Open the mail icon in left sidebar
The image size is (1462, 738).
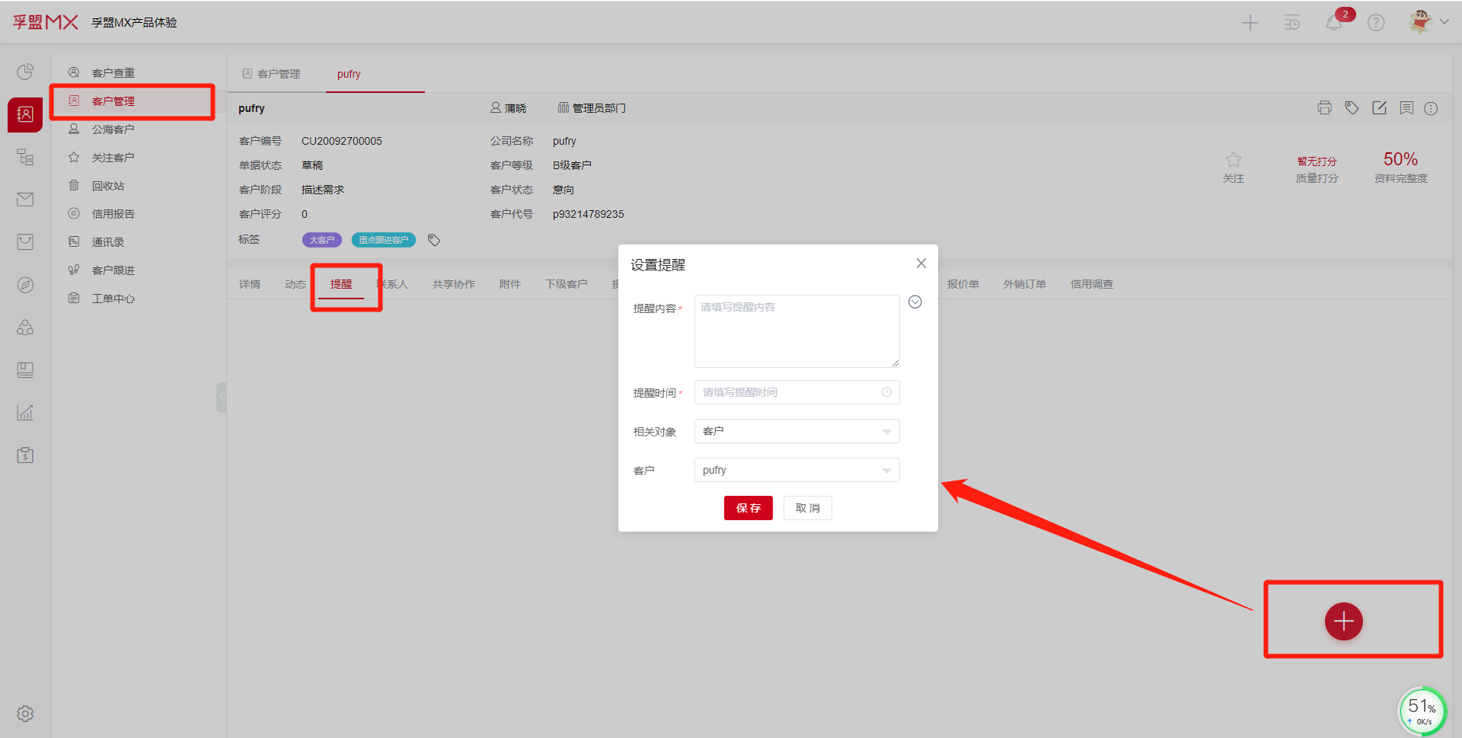pyautogui.click(x=25, y=200)
